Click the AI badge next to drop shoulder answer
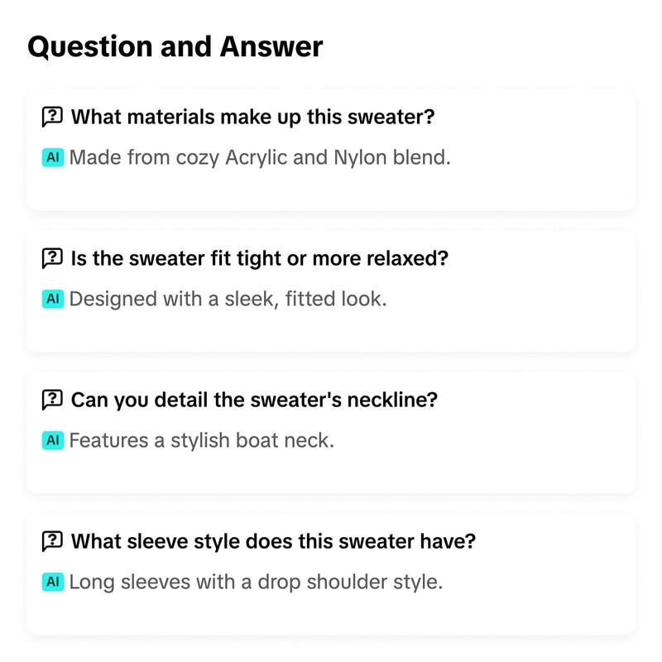The width and height of the screenshot is (662, 662). pyautogui.click(x=53, y=582)
